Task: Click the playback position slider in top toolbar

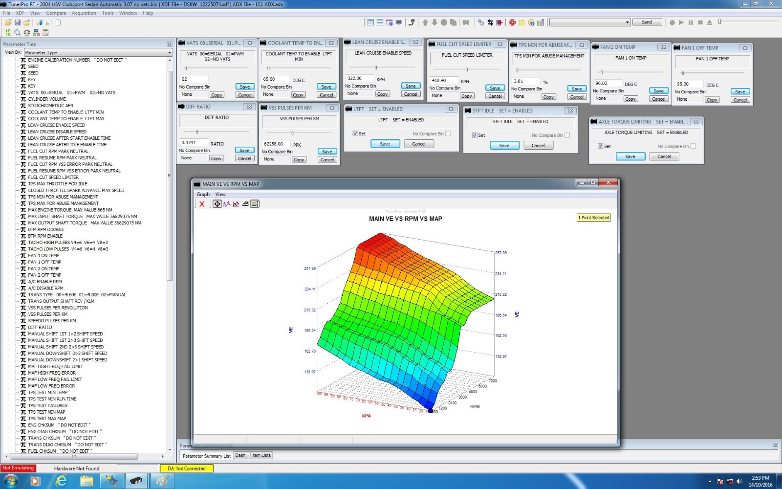Action: tap(748, 22)
